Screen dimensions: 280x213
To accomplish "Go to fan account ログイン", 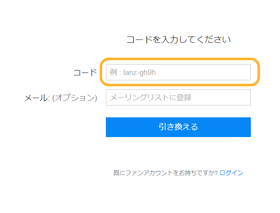I will coord(231,173).
